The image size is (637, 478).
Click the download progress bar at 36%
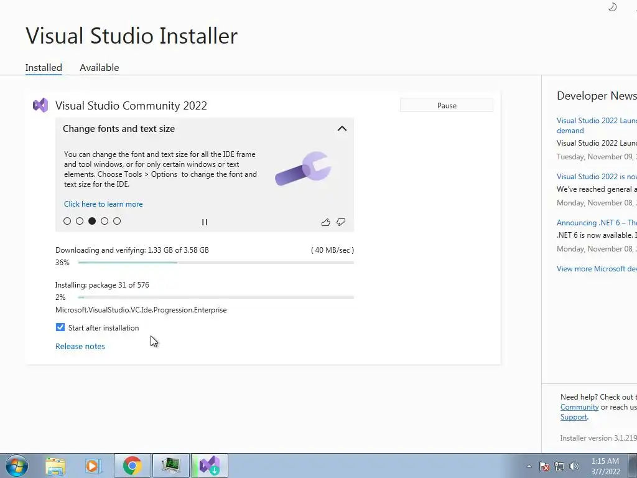tap(216, 263)
